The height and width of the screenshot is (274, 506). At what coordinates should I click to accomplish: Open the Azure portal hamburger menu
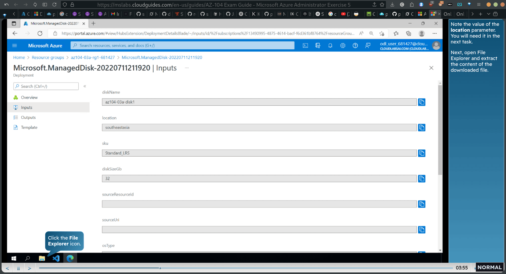click(x=15, y=46)
